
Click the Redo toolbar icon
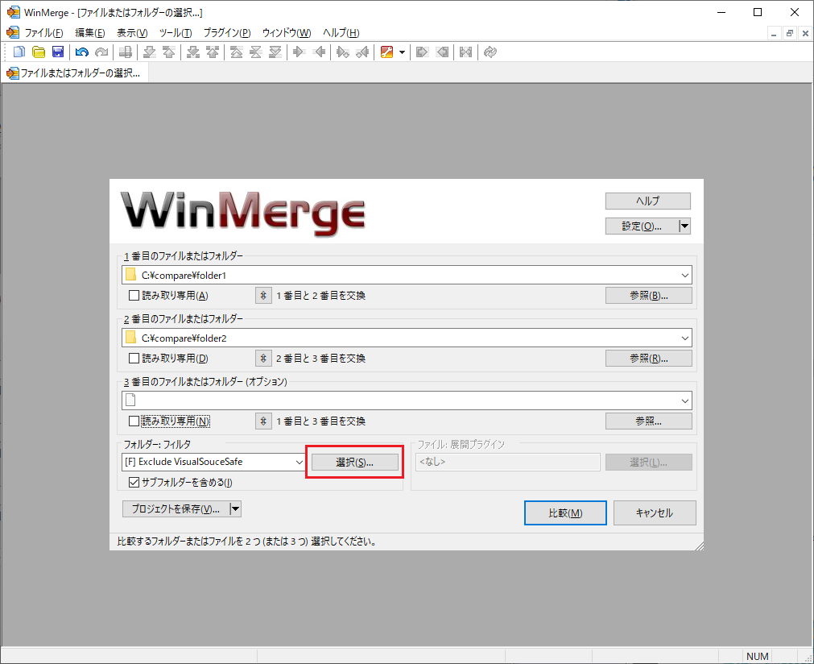(101, 52)
